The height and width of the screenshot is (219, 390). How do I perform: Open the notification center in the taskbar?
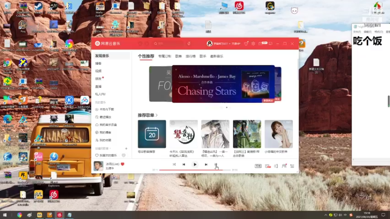[384, 215]
